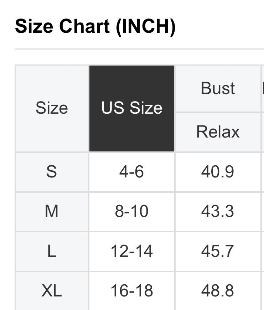
Task: Select the S size row label
Action: coord(52,172)
